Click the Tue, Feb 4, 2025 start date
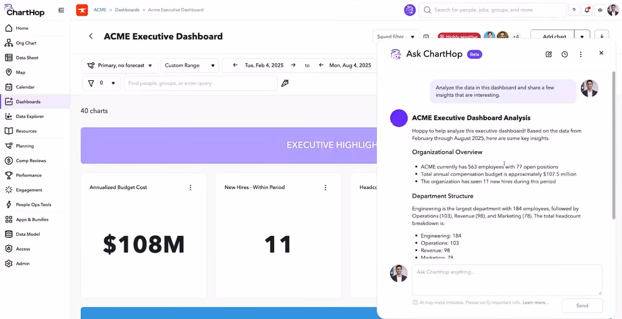The image size is (622, 319). 264,66
